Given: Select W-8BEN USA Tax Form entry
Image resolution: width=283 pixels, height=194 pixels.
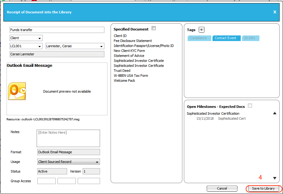Looking at the screenshot, I should pyautogui.click(x=131, y=76).
